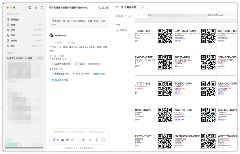The image size is (240, 154).
Task: Close the 元器件标签.h... tab
Action: [143, 7]
